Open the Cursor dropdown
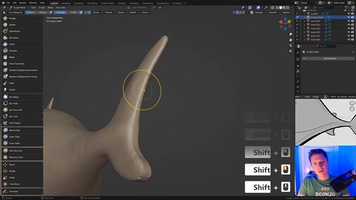Viewport: 356px width, 200px height. tap(146, 12)
